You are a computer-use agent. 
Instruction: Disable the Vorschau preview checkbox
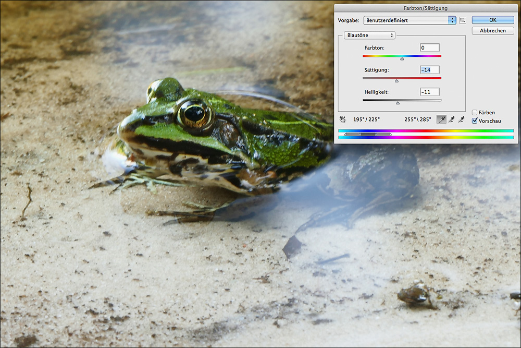tap(475, 121)
